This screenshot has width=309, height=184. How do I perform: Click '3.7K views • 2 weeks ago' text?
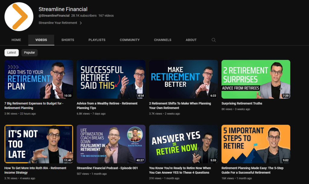pos(164,114)
